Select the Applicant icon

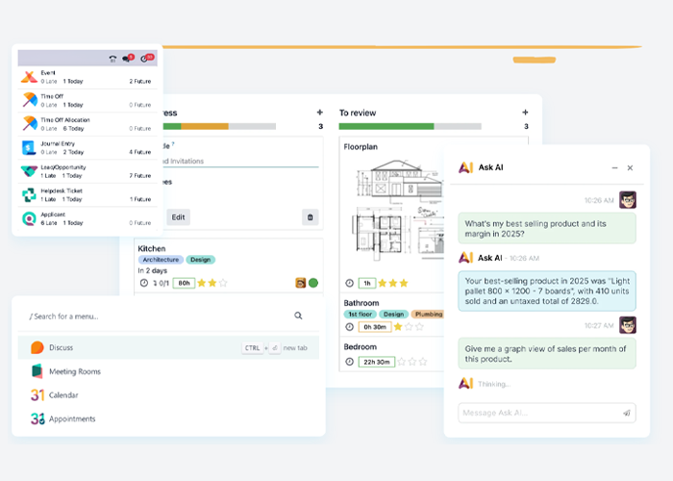coord(29,218)
